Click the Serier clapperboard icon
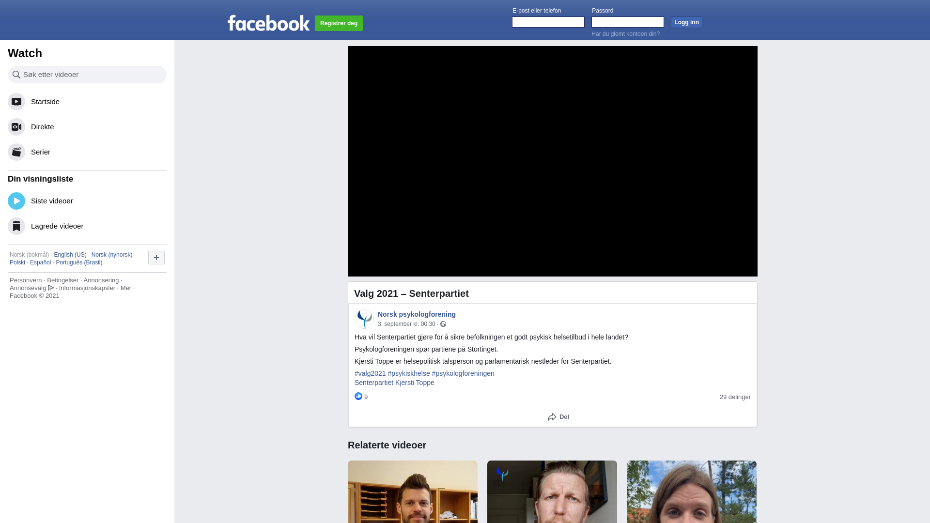This screenshot has width=930, height=523. click(16, 152)
